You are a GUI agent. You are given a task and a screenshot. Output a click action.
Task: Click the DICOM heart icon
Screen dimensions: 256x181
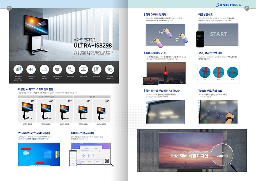[x=57, y=69]
